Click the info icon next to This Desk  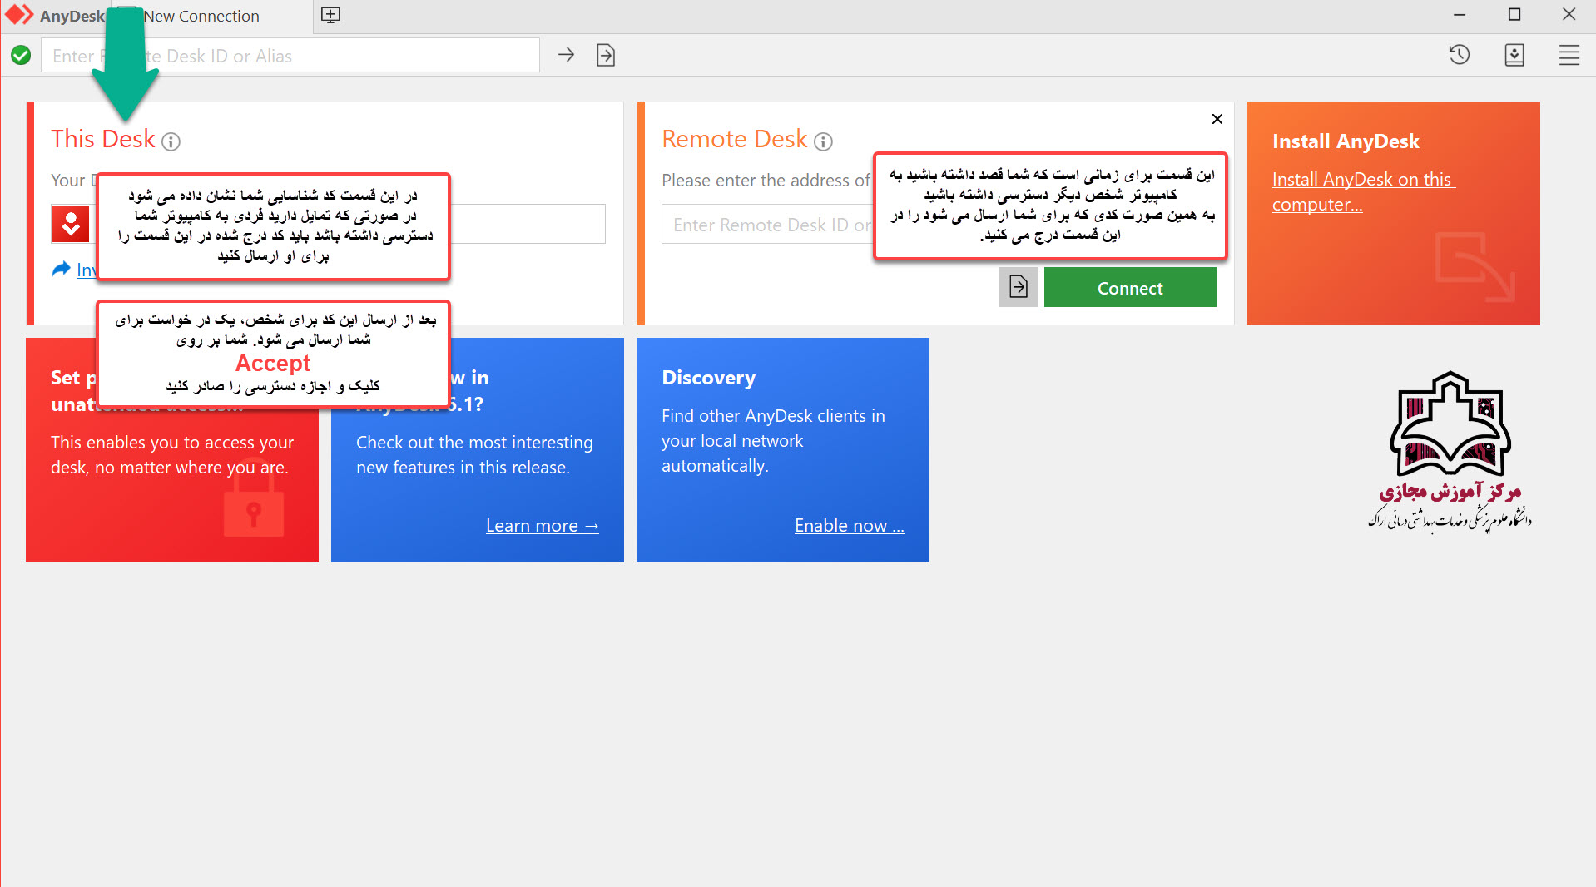pos(171,141)
